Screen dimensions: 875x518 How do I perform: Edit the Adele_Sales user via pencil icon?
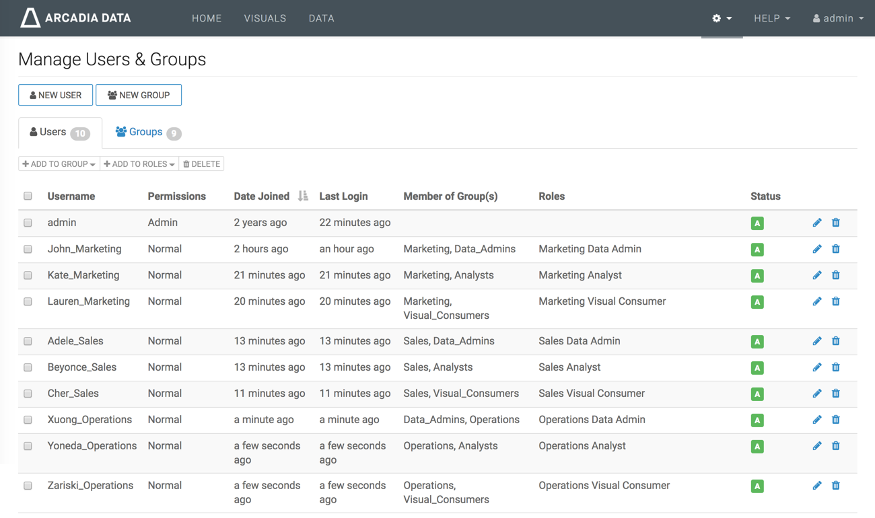click(x=816, y=341)
